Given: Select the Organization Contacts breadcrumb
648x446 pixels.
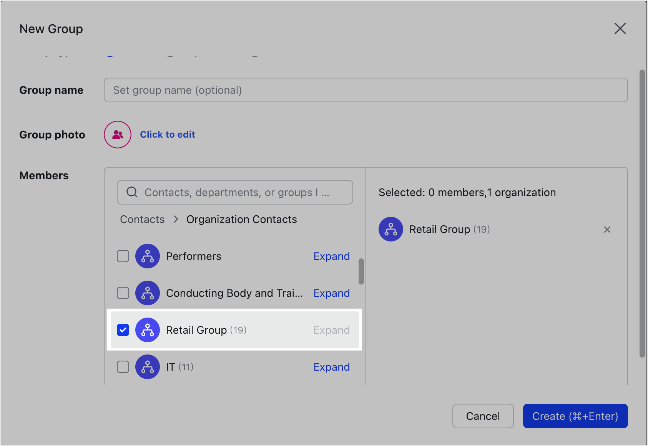Looking at the screenshot, I should point(241,219).
